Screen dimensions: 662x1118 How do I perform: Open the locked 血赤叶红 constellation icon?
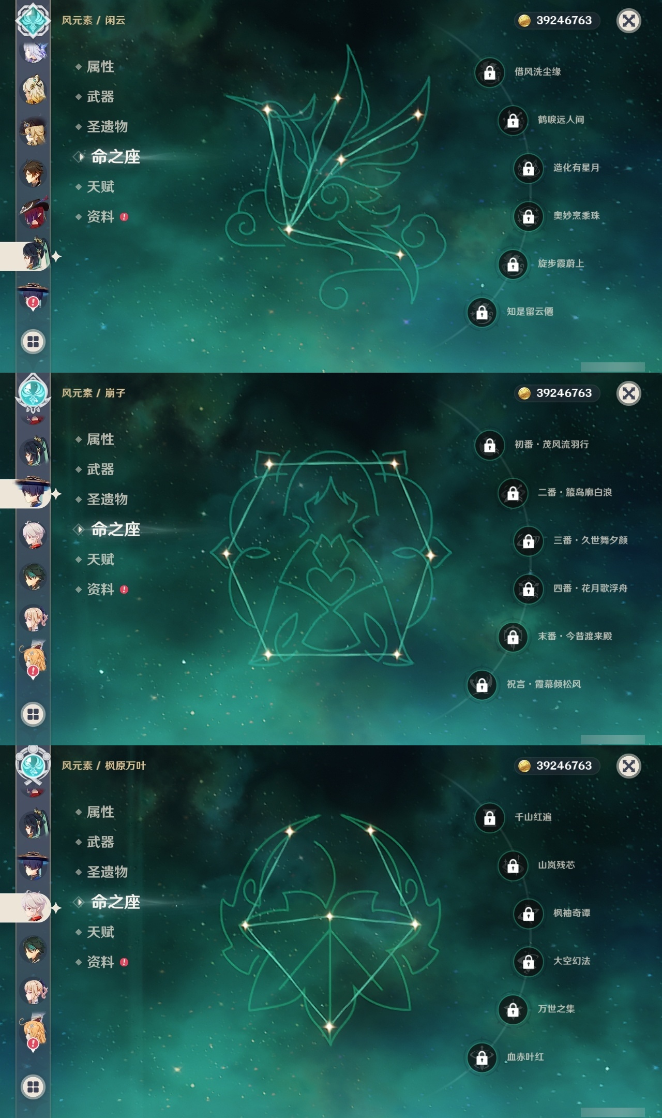(x=482, y=1057)
